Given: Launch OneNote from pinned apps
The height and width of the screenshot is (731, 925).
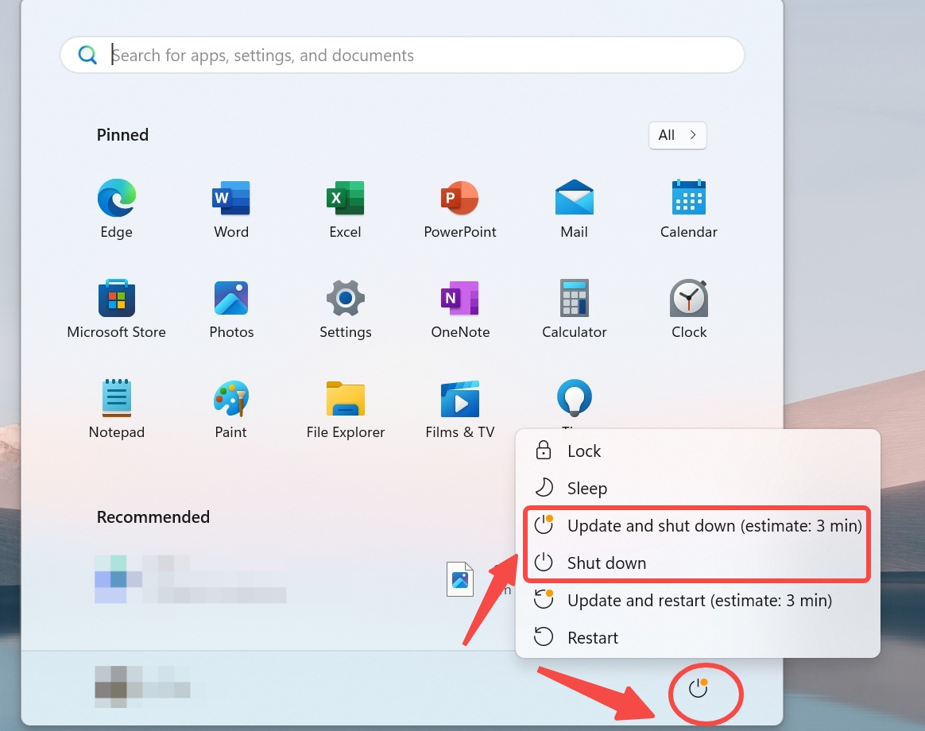Looking at the screenshot, I should [459, 308].
